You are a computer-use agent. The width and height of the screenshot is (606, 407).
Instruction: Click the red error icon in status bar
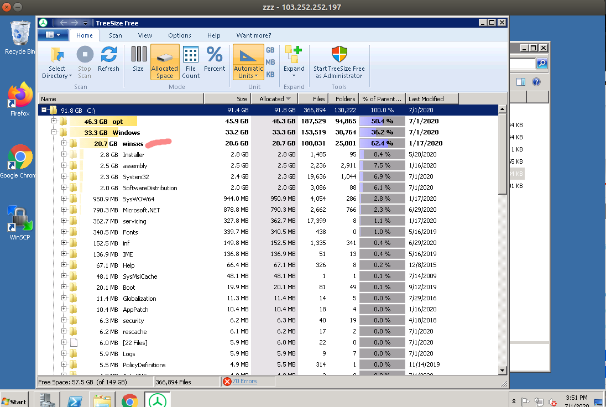coord(227,382)
